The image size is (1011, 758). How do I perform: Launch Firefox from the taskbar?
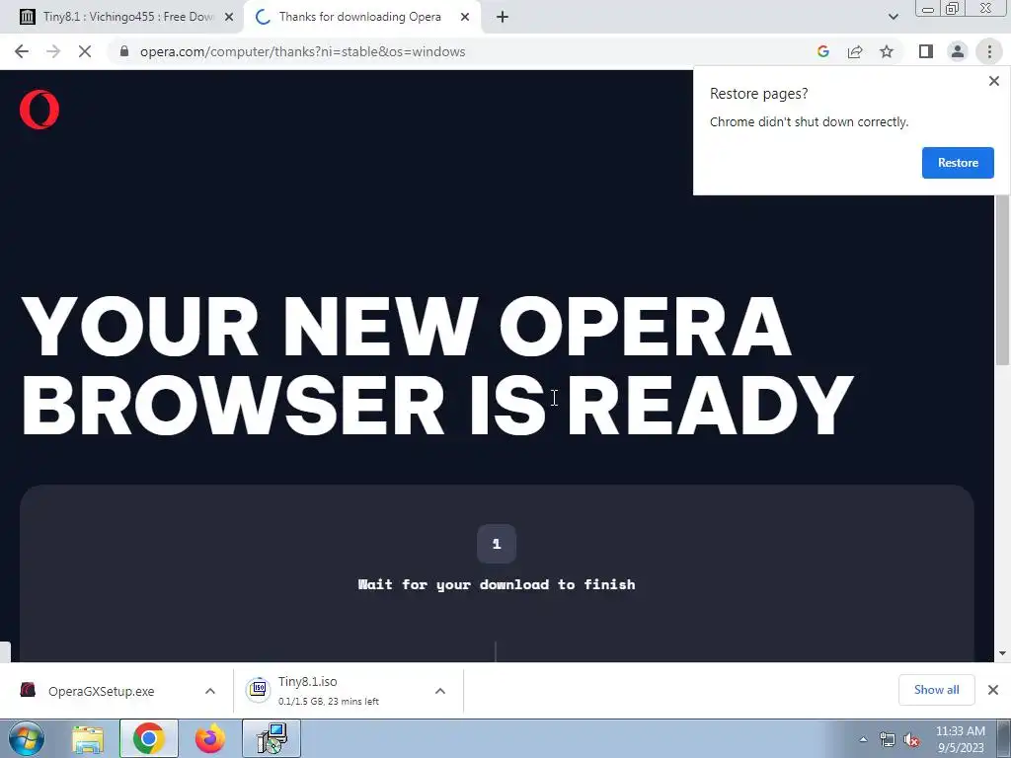[210, 738]
